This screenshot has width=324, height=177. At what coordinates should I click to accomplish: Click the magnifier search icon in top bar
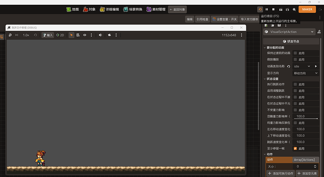tap(294, 9)
